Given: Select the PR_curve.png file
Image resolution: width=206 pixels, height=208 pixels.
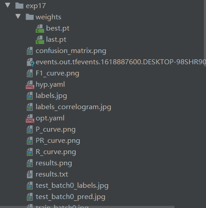Looking at the screenshot, I should point(58,141).
